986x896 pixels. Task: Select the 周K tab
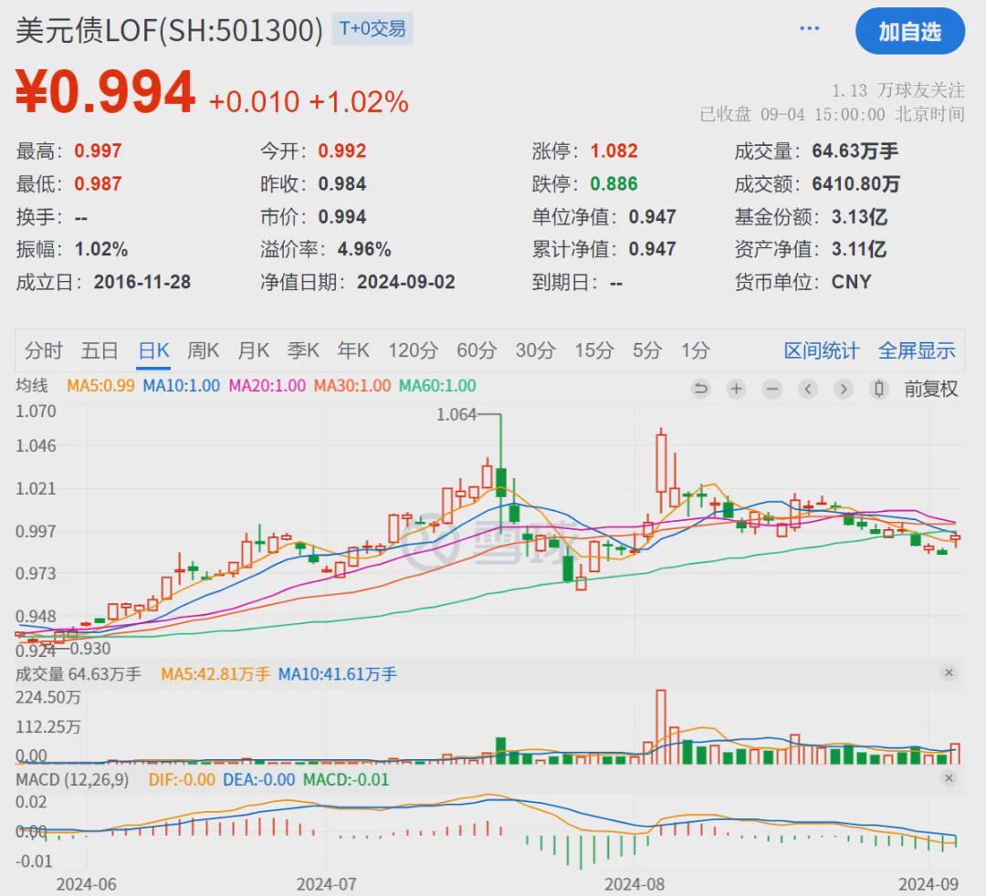tap(203, 350)
